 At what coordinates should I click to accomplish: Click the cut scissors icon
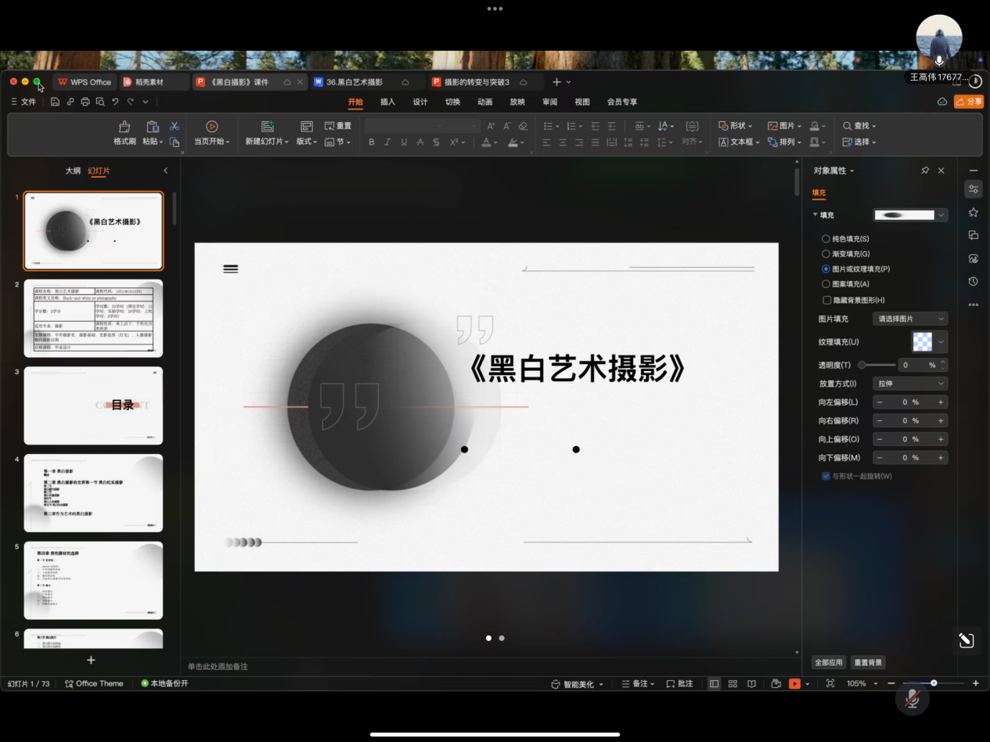(175, 126)
